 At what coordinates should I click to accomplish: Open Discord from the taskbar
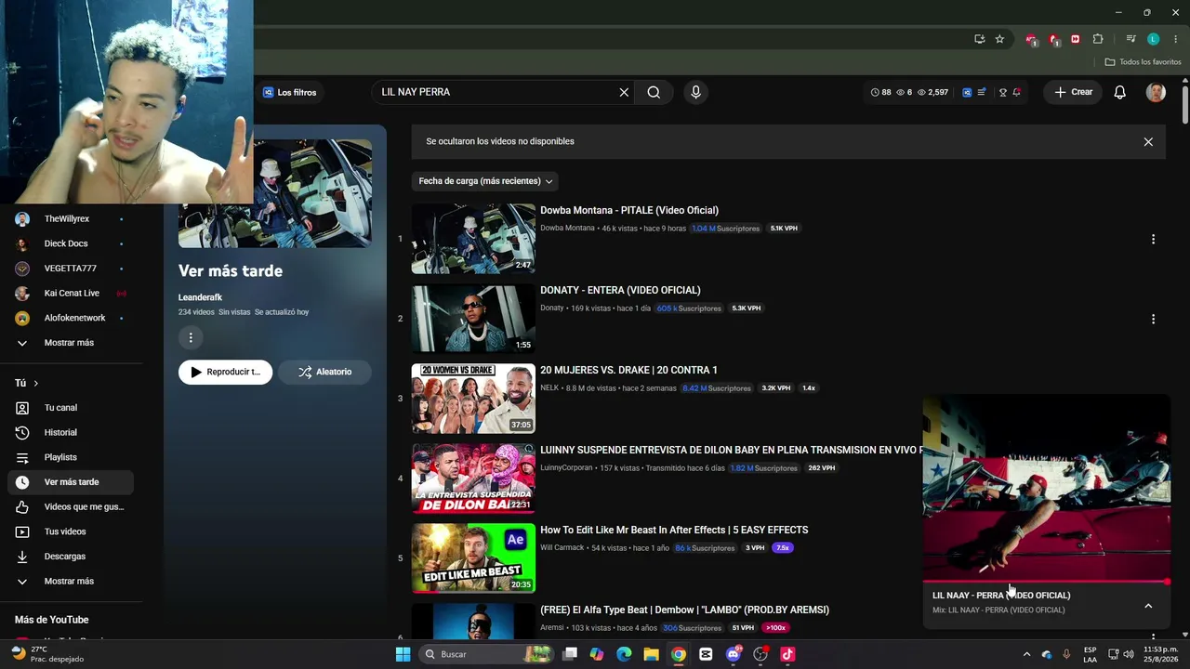click(734, 654)
